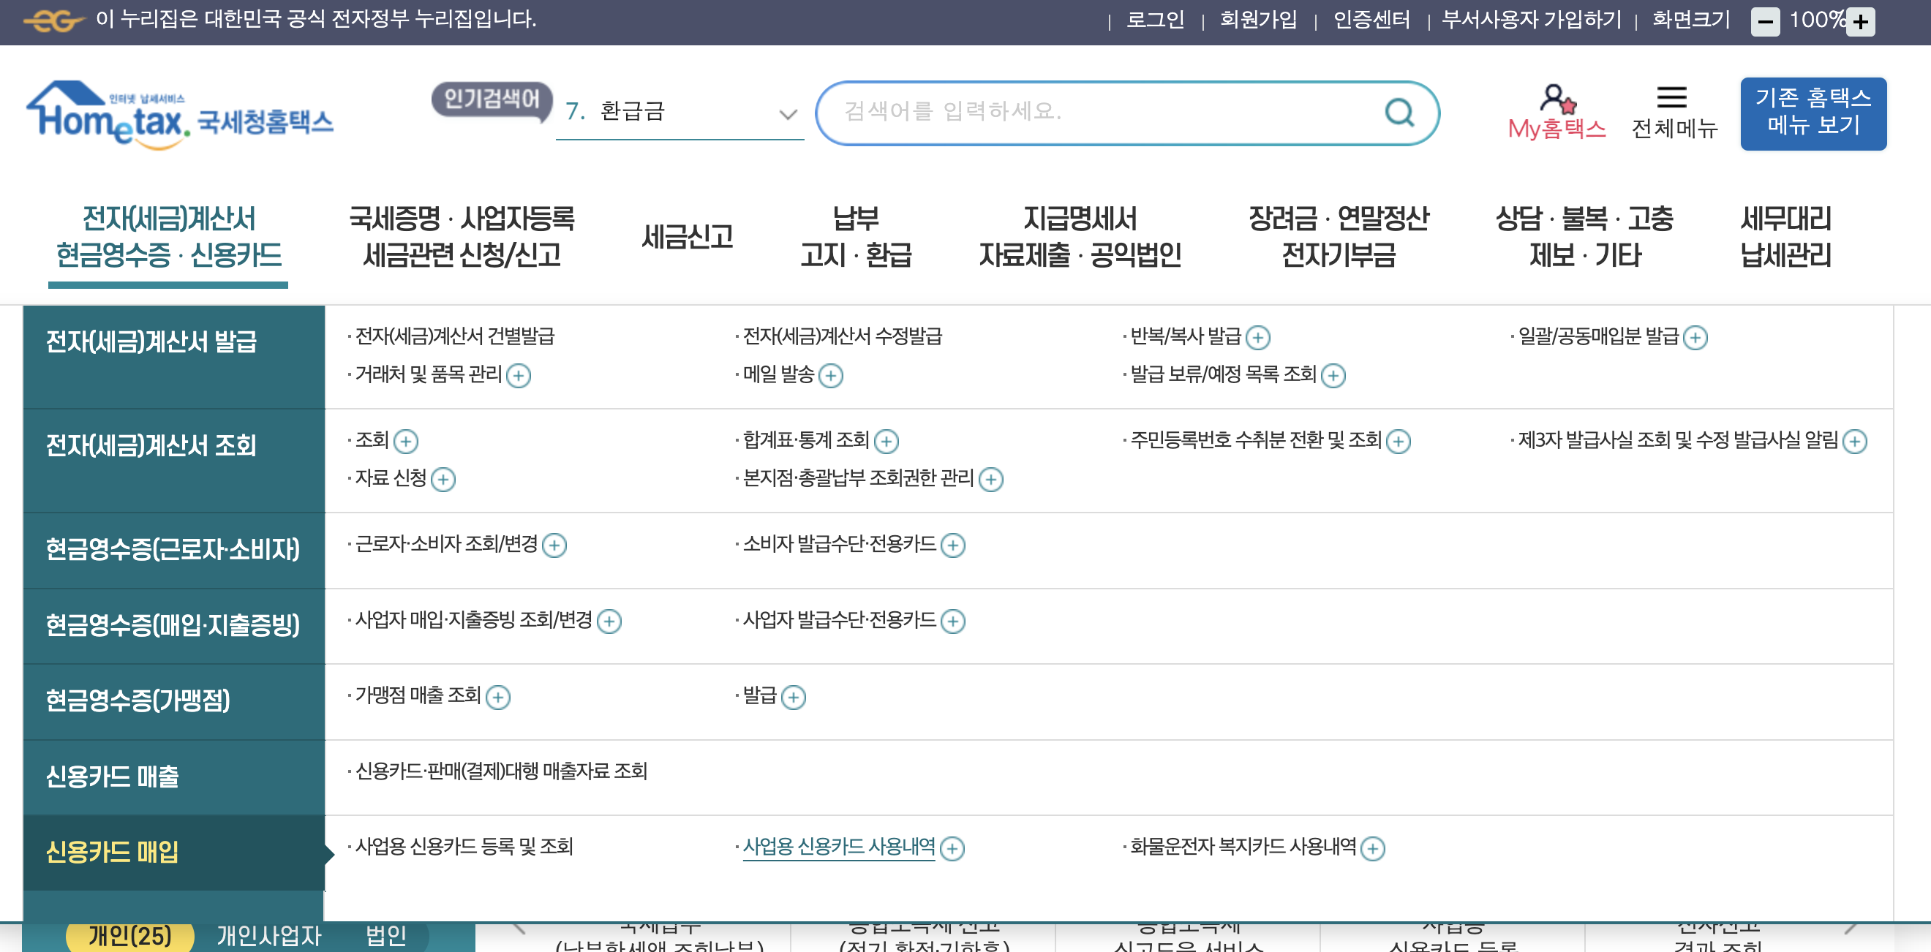1931x952 pixels.
Task: Switch to the 개인사업자 tab
Action: tap(268, 935)
